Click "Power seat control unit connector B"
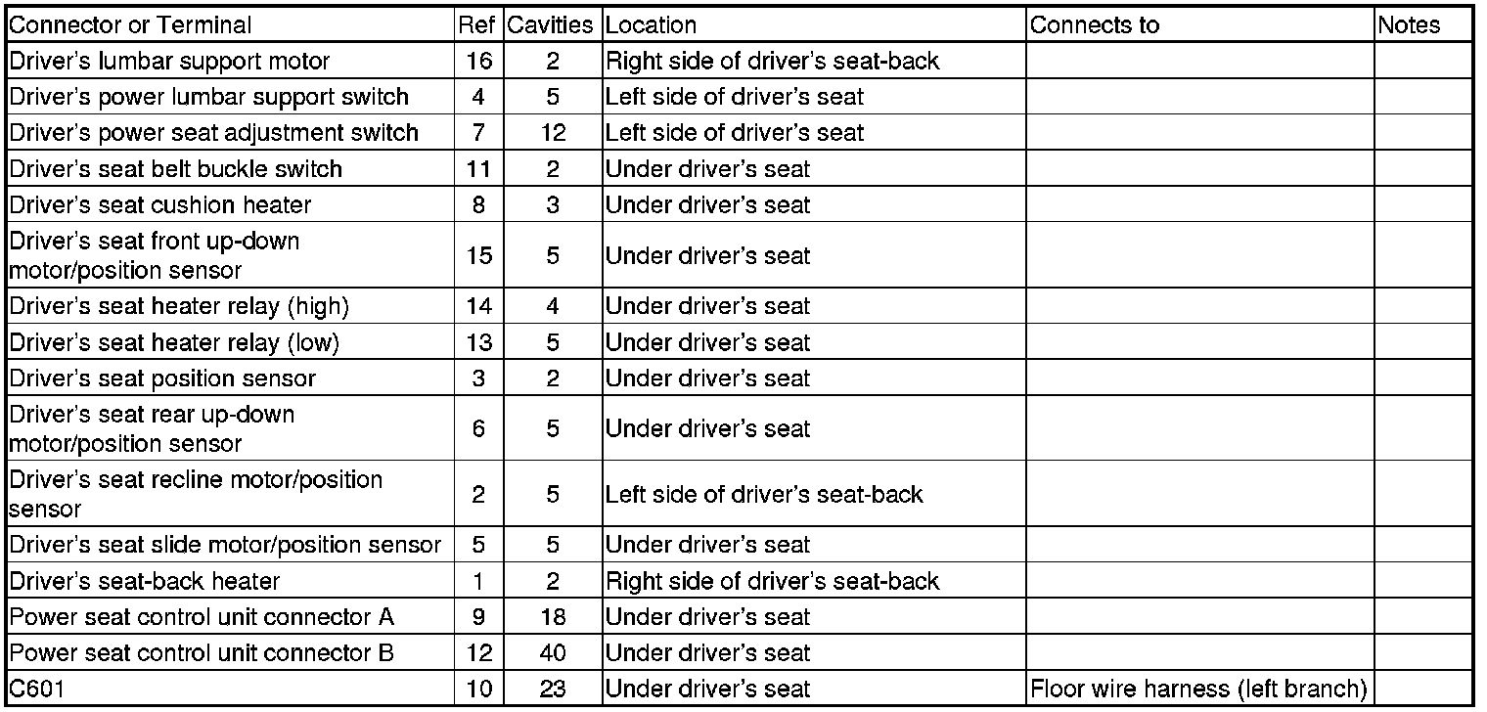Image resolution: width=1487 pixels, height=712 pixels. pyautogui.click(x=202, y=653)
